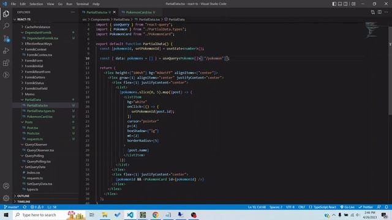The height and width of the screenshot is (220, 392).
Task: Open the Source Control view
Action: [6, 38]
